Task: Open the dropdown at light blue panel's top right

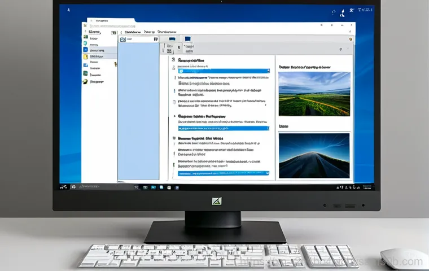Action: coord(155,40)
